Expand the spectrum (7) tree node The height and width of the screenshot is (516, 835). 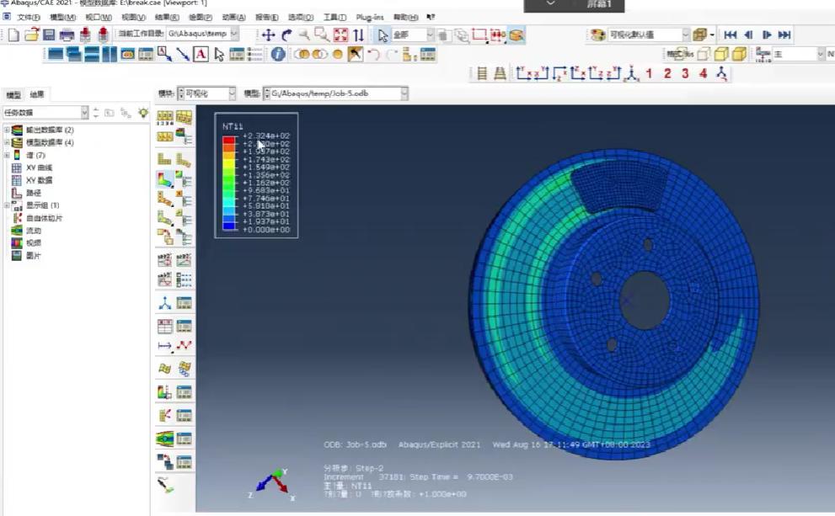tap(7, 156)
